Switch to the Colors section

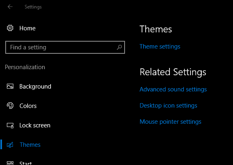tap(28, 106)
